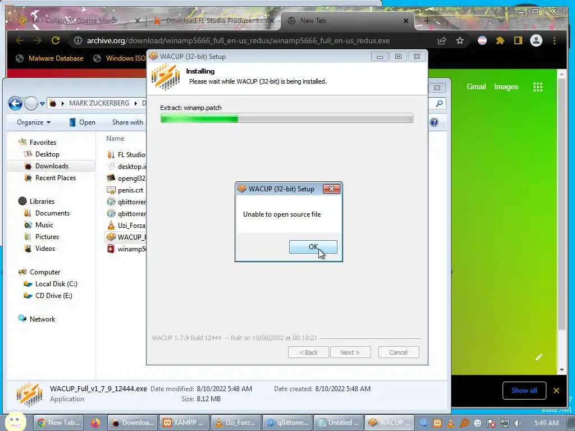Select the FL Studio folder
The width and height of the screenshot is (575, 431).
126,155
